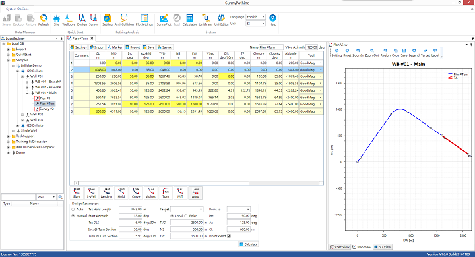Select the Plan View bottom tab

pyautogui.click(x=362, y=247)
